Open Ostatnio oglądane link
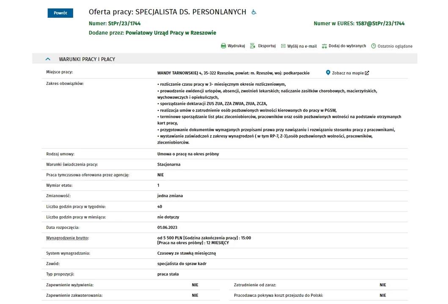The image size is (448, 304). (x=395, y=46)
